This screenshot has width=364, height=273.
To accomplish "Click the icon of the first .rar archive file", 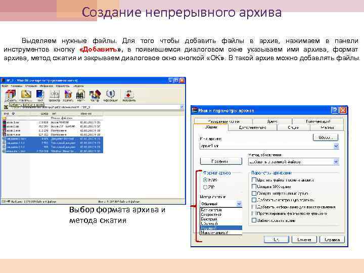I will pyautogui.click(x=4, y=122).
